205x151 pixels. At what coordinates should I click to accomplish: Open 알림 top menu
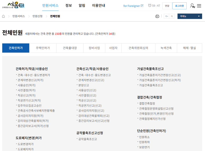[x=82, y=6]
